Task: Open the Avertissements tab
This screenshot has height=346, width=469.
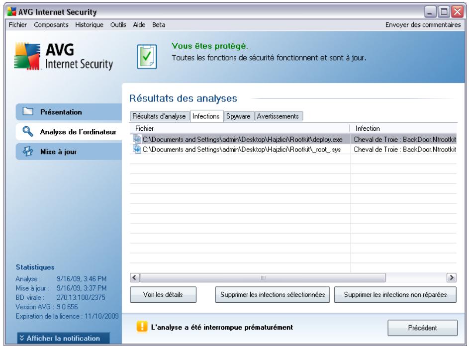Action: pyautogui.click(x=278, y=116)
